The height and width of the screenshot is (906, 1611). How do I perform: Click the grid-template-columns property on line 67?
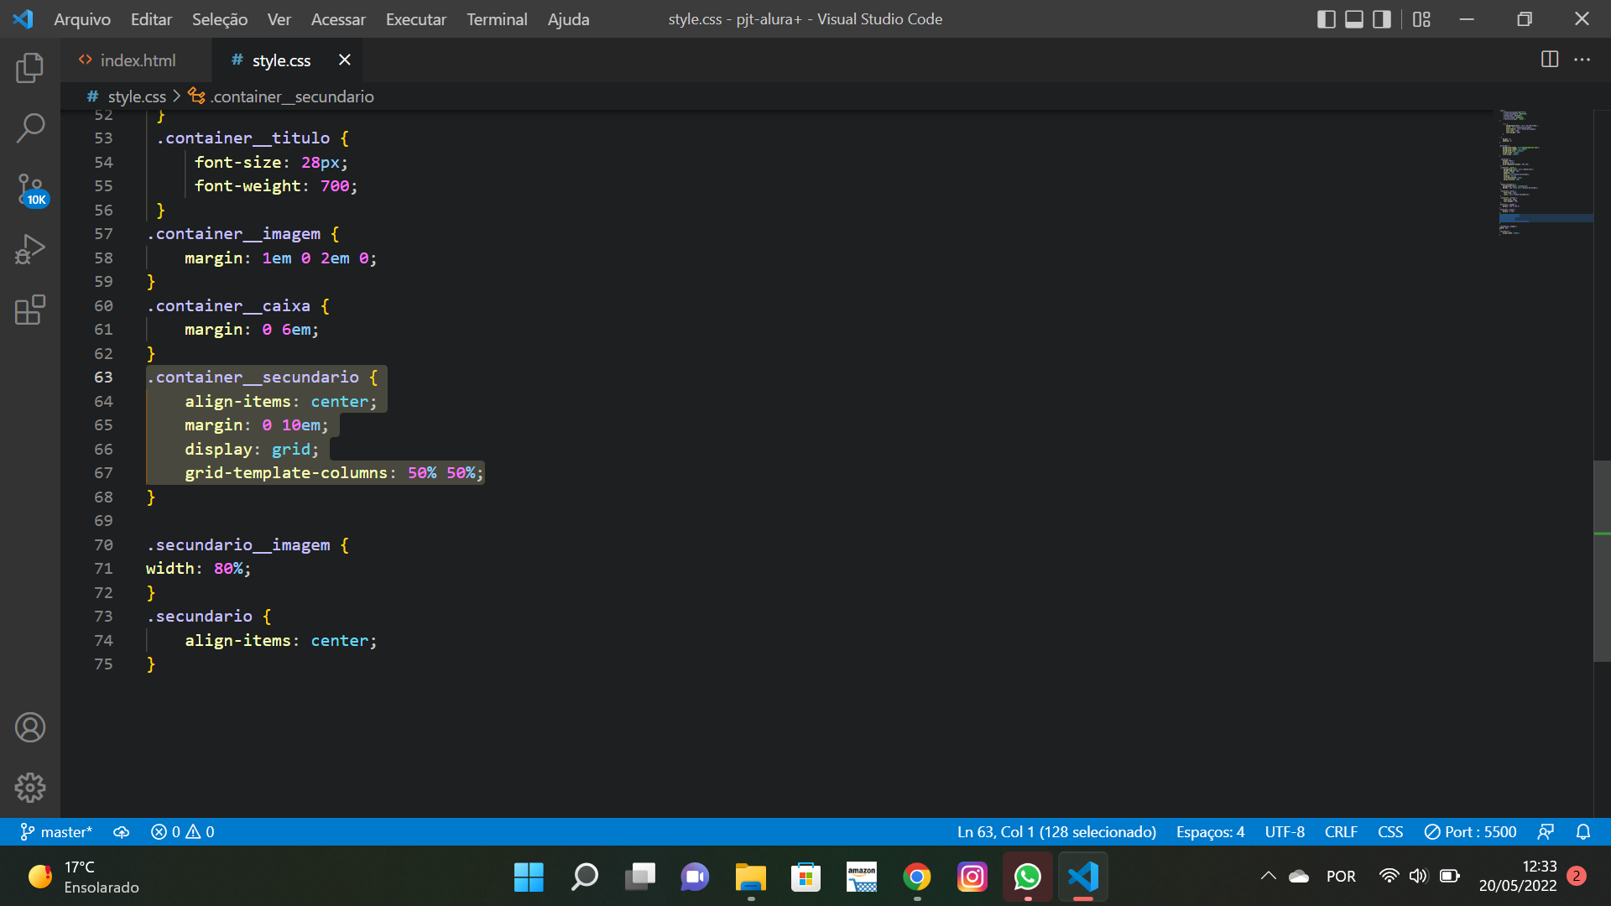[286, 473]
